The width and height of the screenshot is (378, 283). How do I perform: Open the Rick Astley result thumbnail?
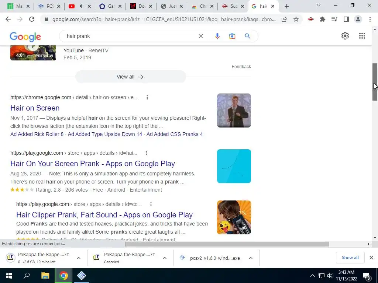click(234, 111)
